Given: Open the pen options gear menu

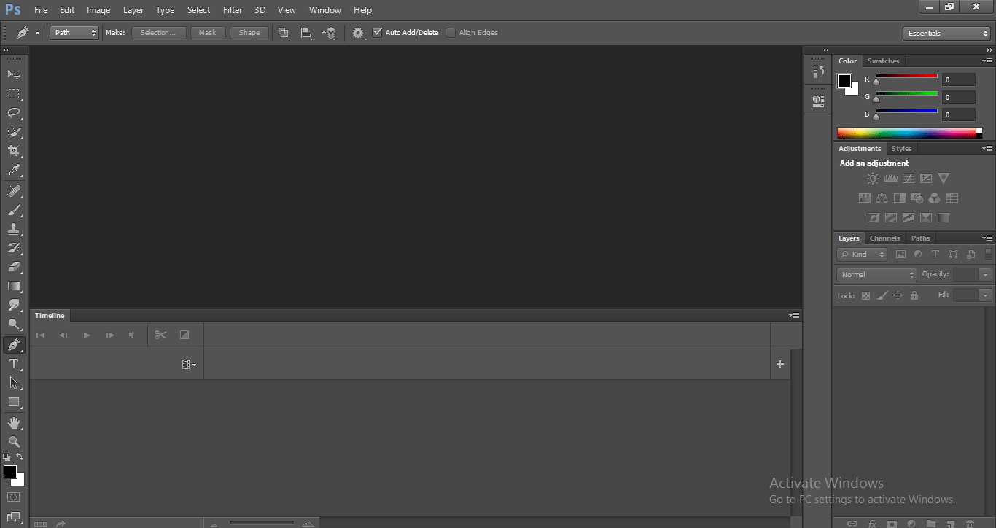Looking at the screenshot, I should click(359, 33).
